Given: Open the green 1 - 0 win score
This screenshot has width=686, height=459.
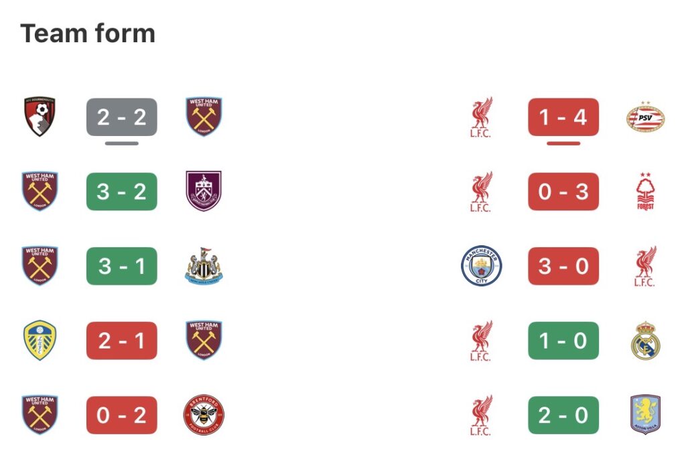Looking at the screenshot, I should pos(563,340).
